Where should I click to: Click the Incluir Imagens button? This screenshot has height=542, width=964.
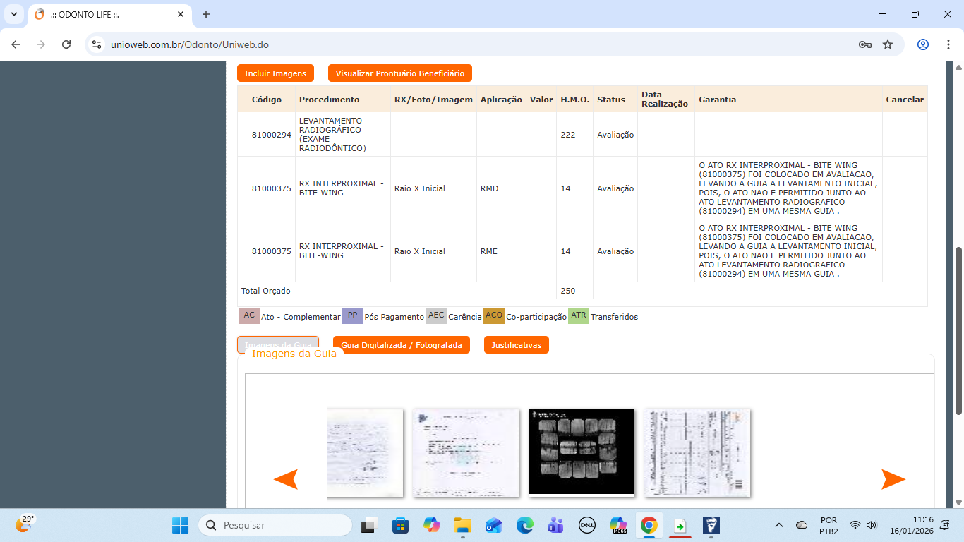click(x=275, y=73)
